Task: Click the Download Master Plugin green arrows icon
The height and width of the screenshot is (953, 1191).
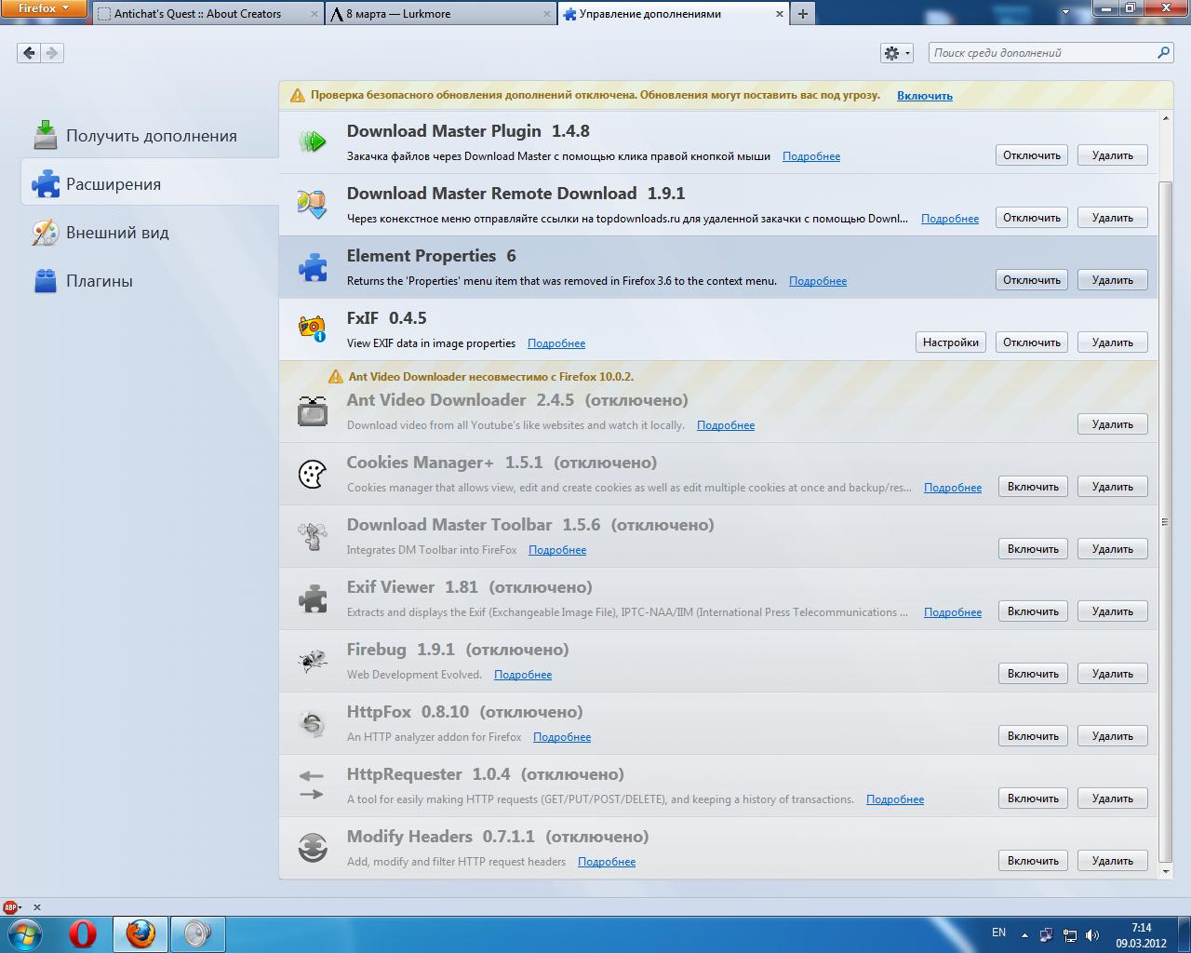Action: point(313,142)
